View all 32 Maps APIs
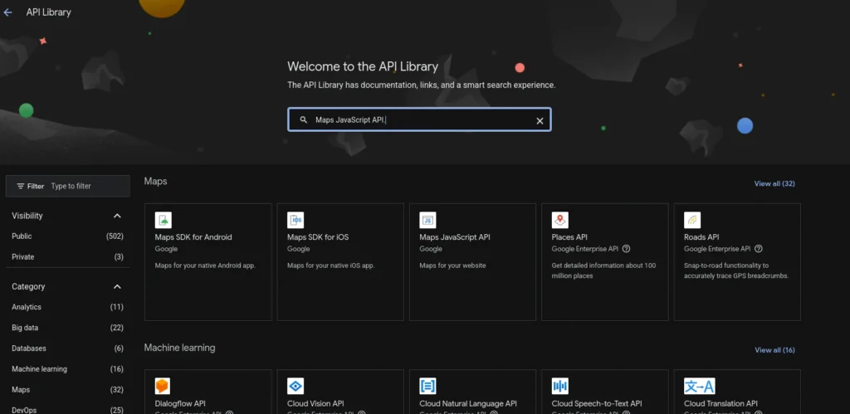 pyautogui.click(x=774, y=183)
